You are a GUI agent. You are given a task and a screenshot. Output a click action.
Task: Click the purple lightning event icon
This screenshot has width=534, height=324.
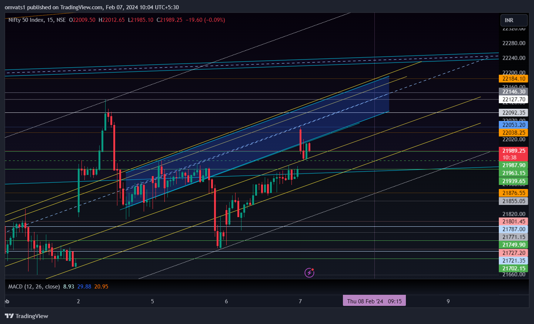(309, 273)
